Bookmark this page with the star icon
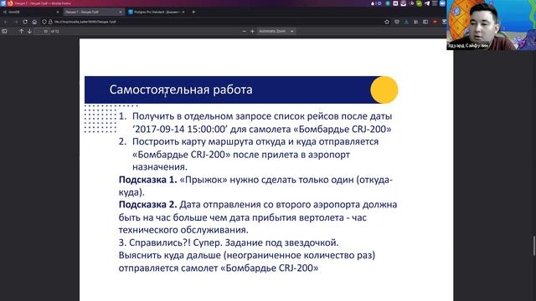 click(x=387, y=22)
